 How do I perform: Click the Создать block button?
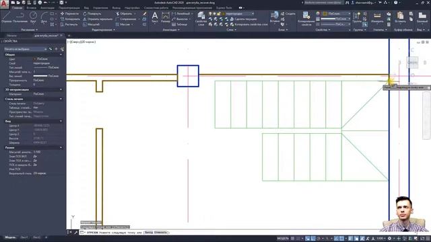(288, 13)
